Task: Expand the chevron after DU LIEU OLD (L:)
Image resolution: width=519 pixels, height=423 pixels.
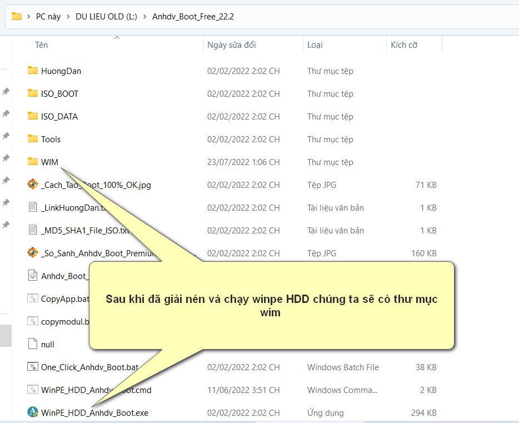Action: tap(144, 17)
